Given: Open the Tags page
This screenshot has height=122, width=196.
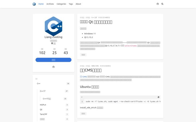Looking at the screenshot, I should coord(71,4).
